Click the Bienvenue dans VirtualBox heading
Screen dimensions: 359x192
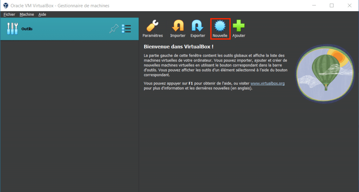tap(178, 47)
